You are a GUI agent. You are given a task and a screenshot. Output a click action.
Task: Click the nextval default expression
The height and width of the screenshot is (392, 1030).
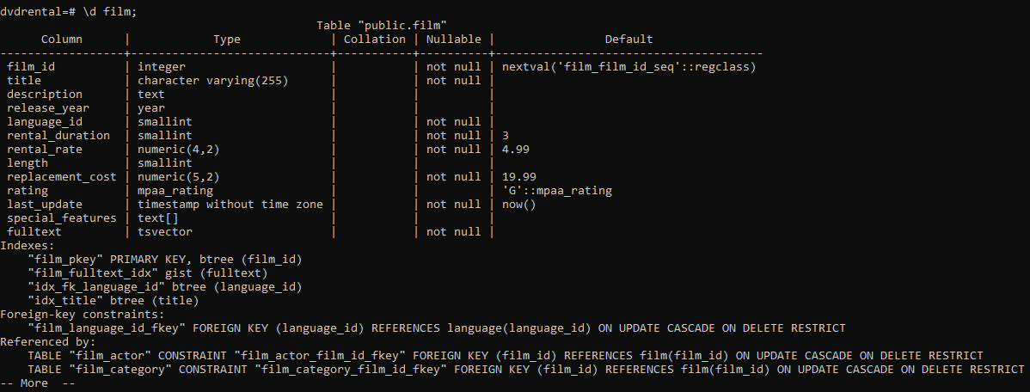629,67
